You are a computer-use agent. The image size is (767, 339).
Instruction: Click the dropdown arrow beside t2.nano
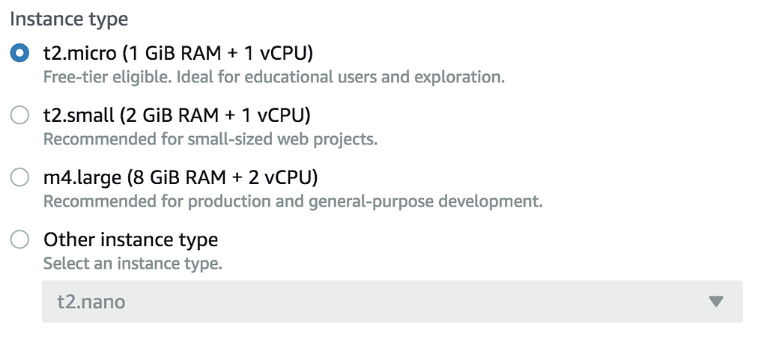tap(716, 302)
